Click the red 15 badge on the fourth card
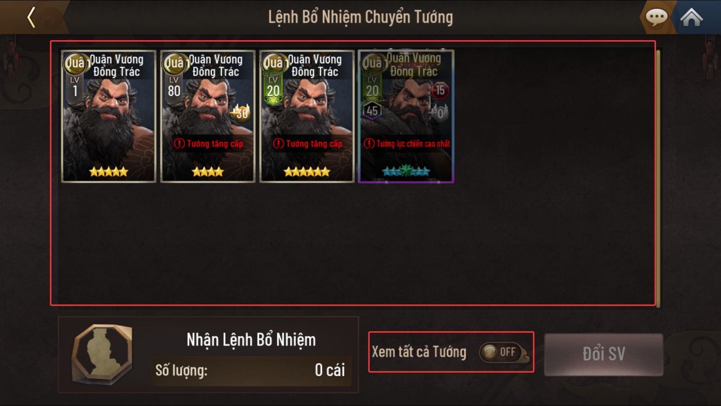721x406 pixels. click(440, 91)
